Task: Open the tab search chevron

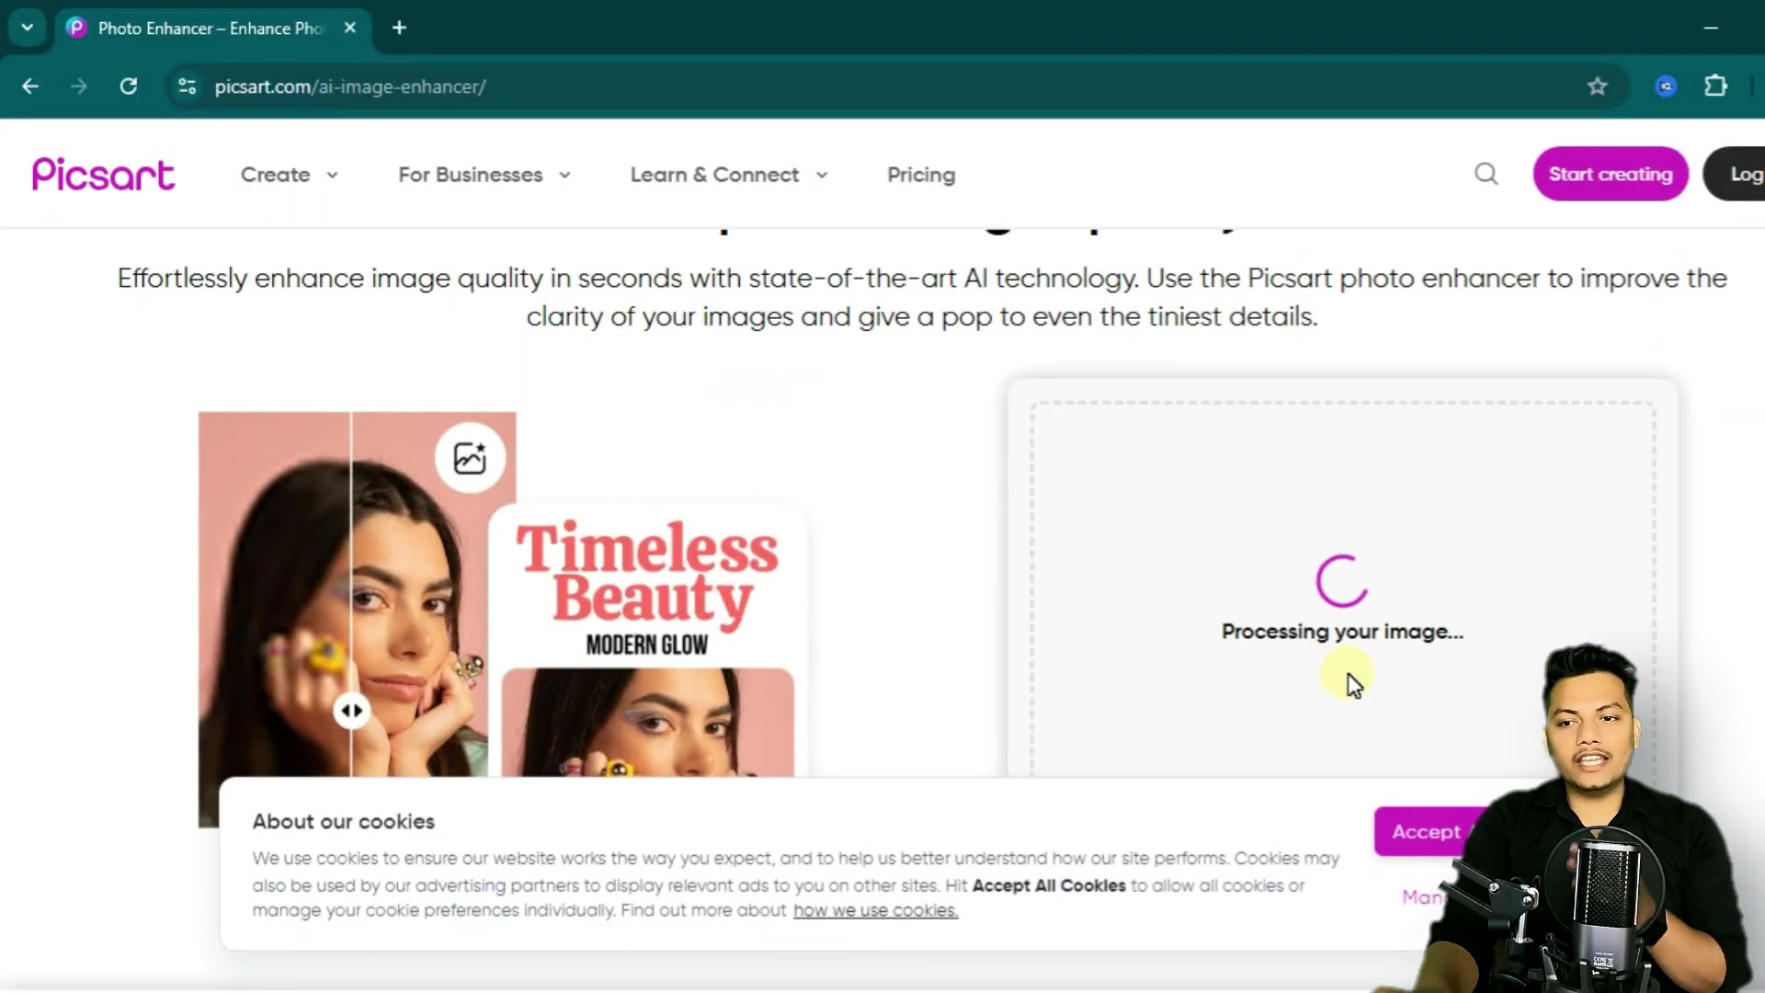Action: point(27,28)
